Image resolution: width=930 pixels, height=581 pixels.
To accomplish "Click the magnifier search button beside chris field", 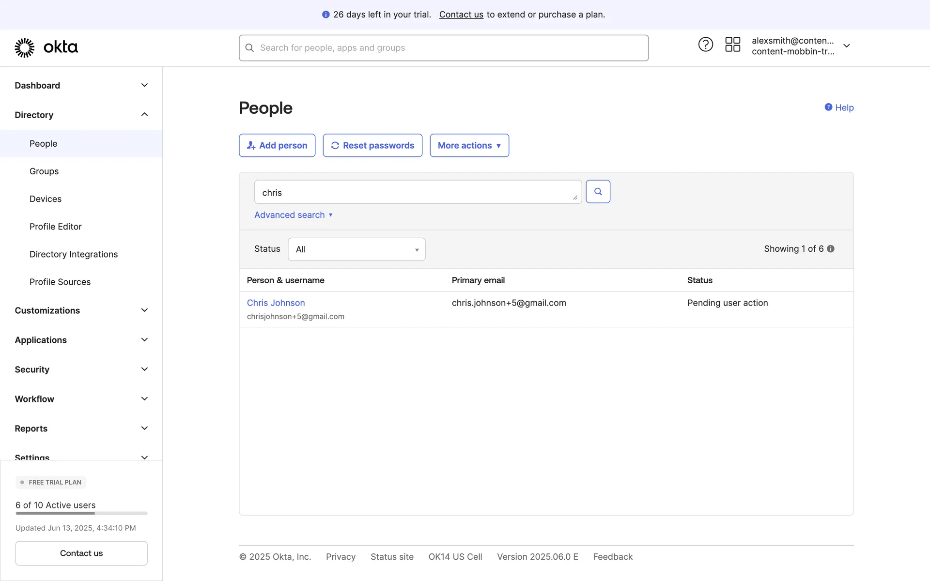I will tap(598, 192).
